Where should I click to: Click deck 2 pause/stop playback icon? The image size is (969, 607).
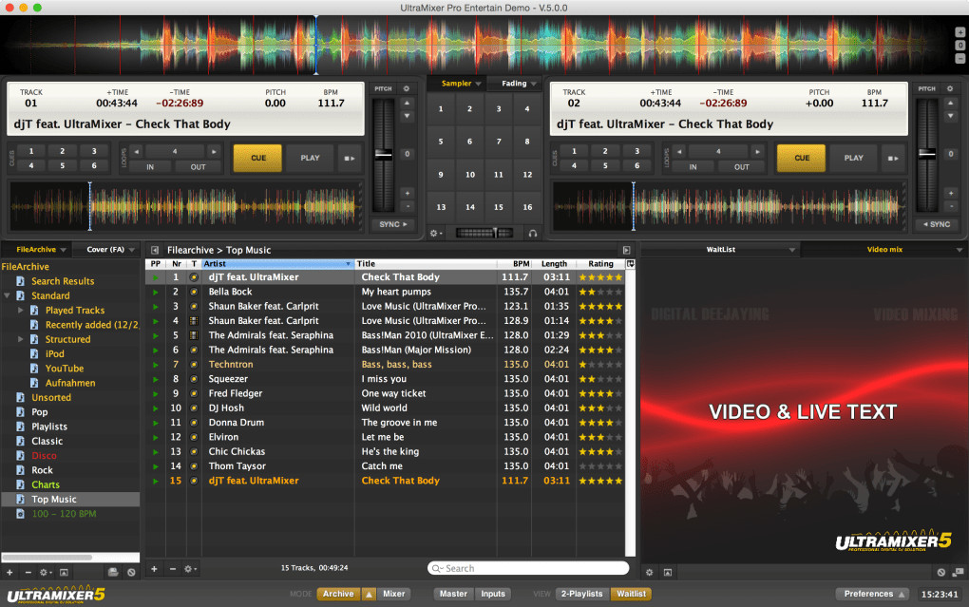[x=893, y=159]
